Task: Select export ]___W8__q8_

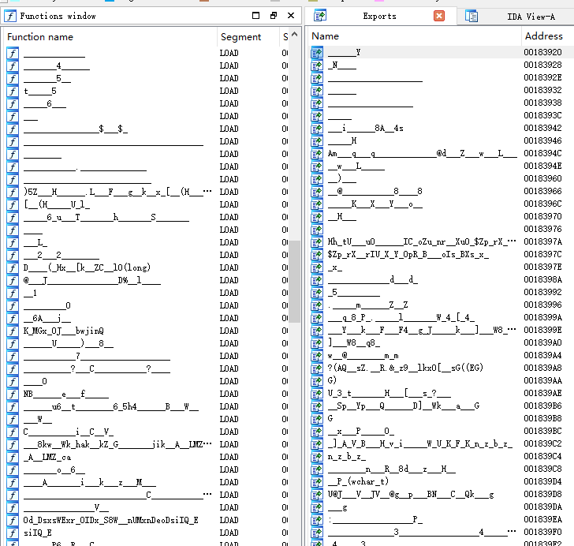Action: pos(354,343)
